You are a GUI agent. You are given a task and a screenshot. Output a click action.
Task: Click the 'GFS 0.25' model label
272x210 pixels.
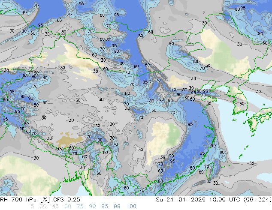[66, 200]
